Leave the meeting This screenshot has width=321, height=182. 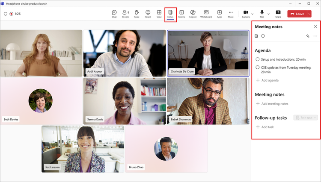tap(297, 14)
